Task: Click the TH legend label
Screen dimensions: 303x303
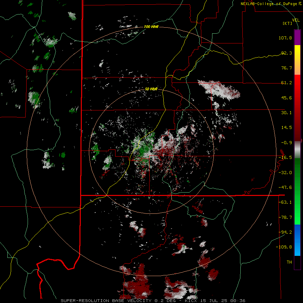Action: pos(289,262)
